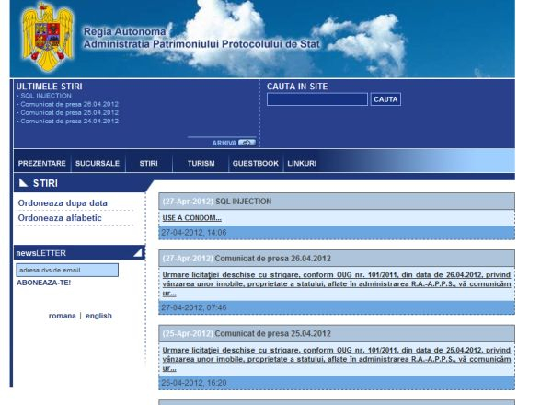
Task: Sort news with Ordoneaza alfabetic
Action: coord(60,218)
